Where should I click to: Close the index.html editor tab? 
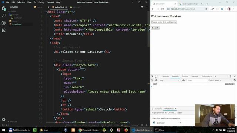point(66,7)
